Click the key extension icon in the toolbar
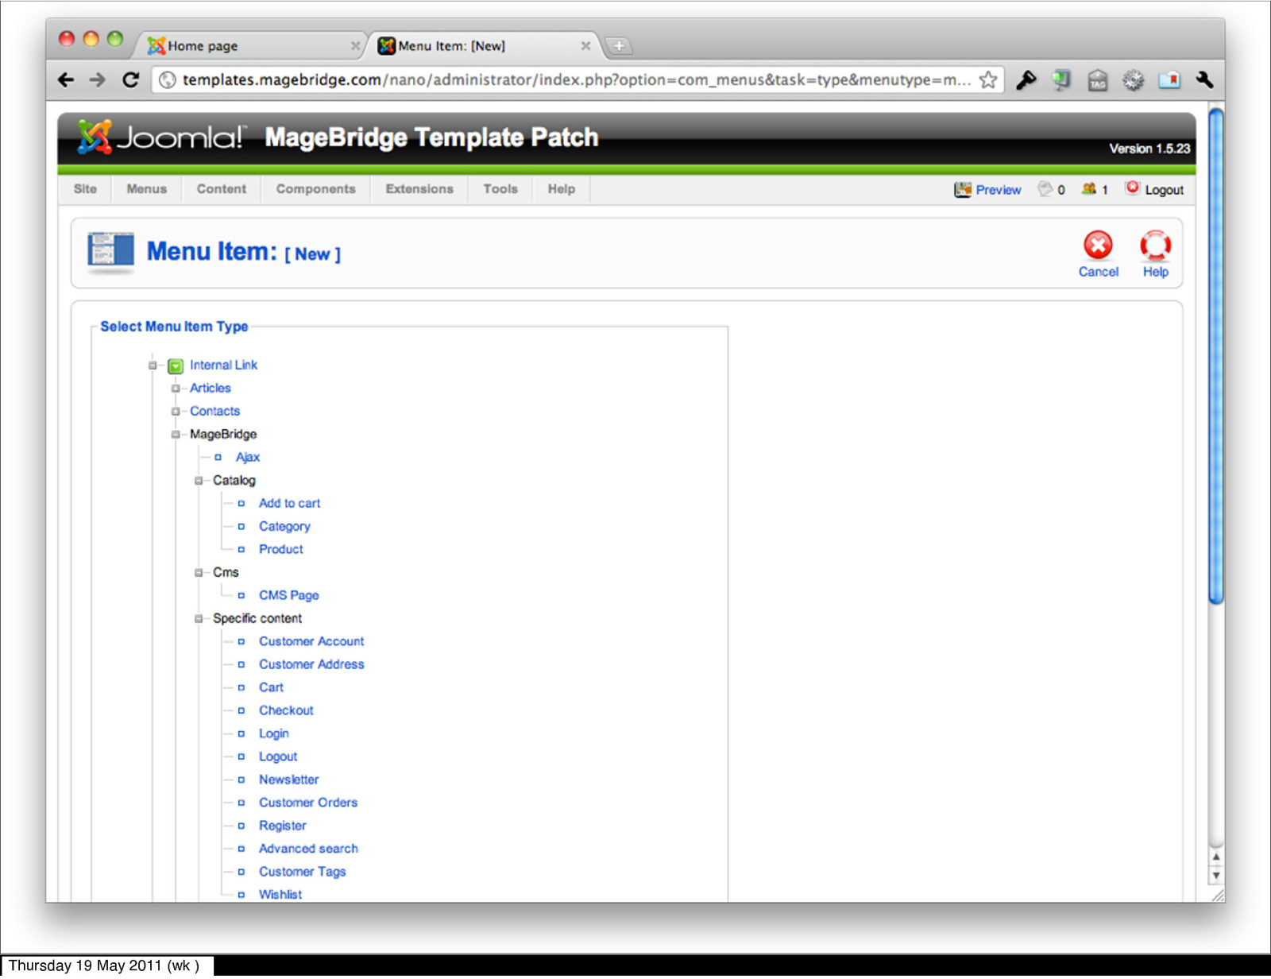Viewport: 1271px width, 979px height. coord(1026,79)
